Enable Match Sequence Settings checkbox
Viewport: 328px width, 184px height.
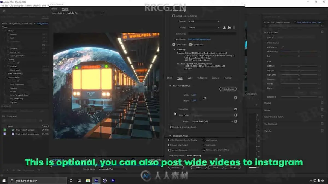(x=174, y=16)
